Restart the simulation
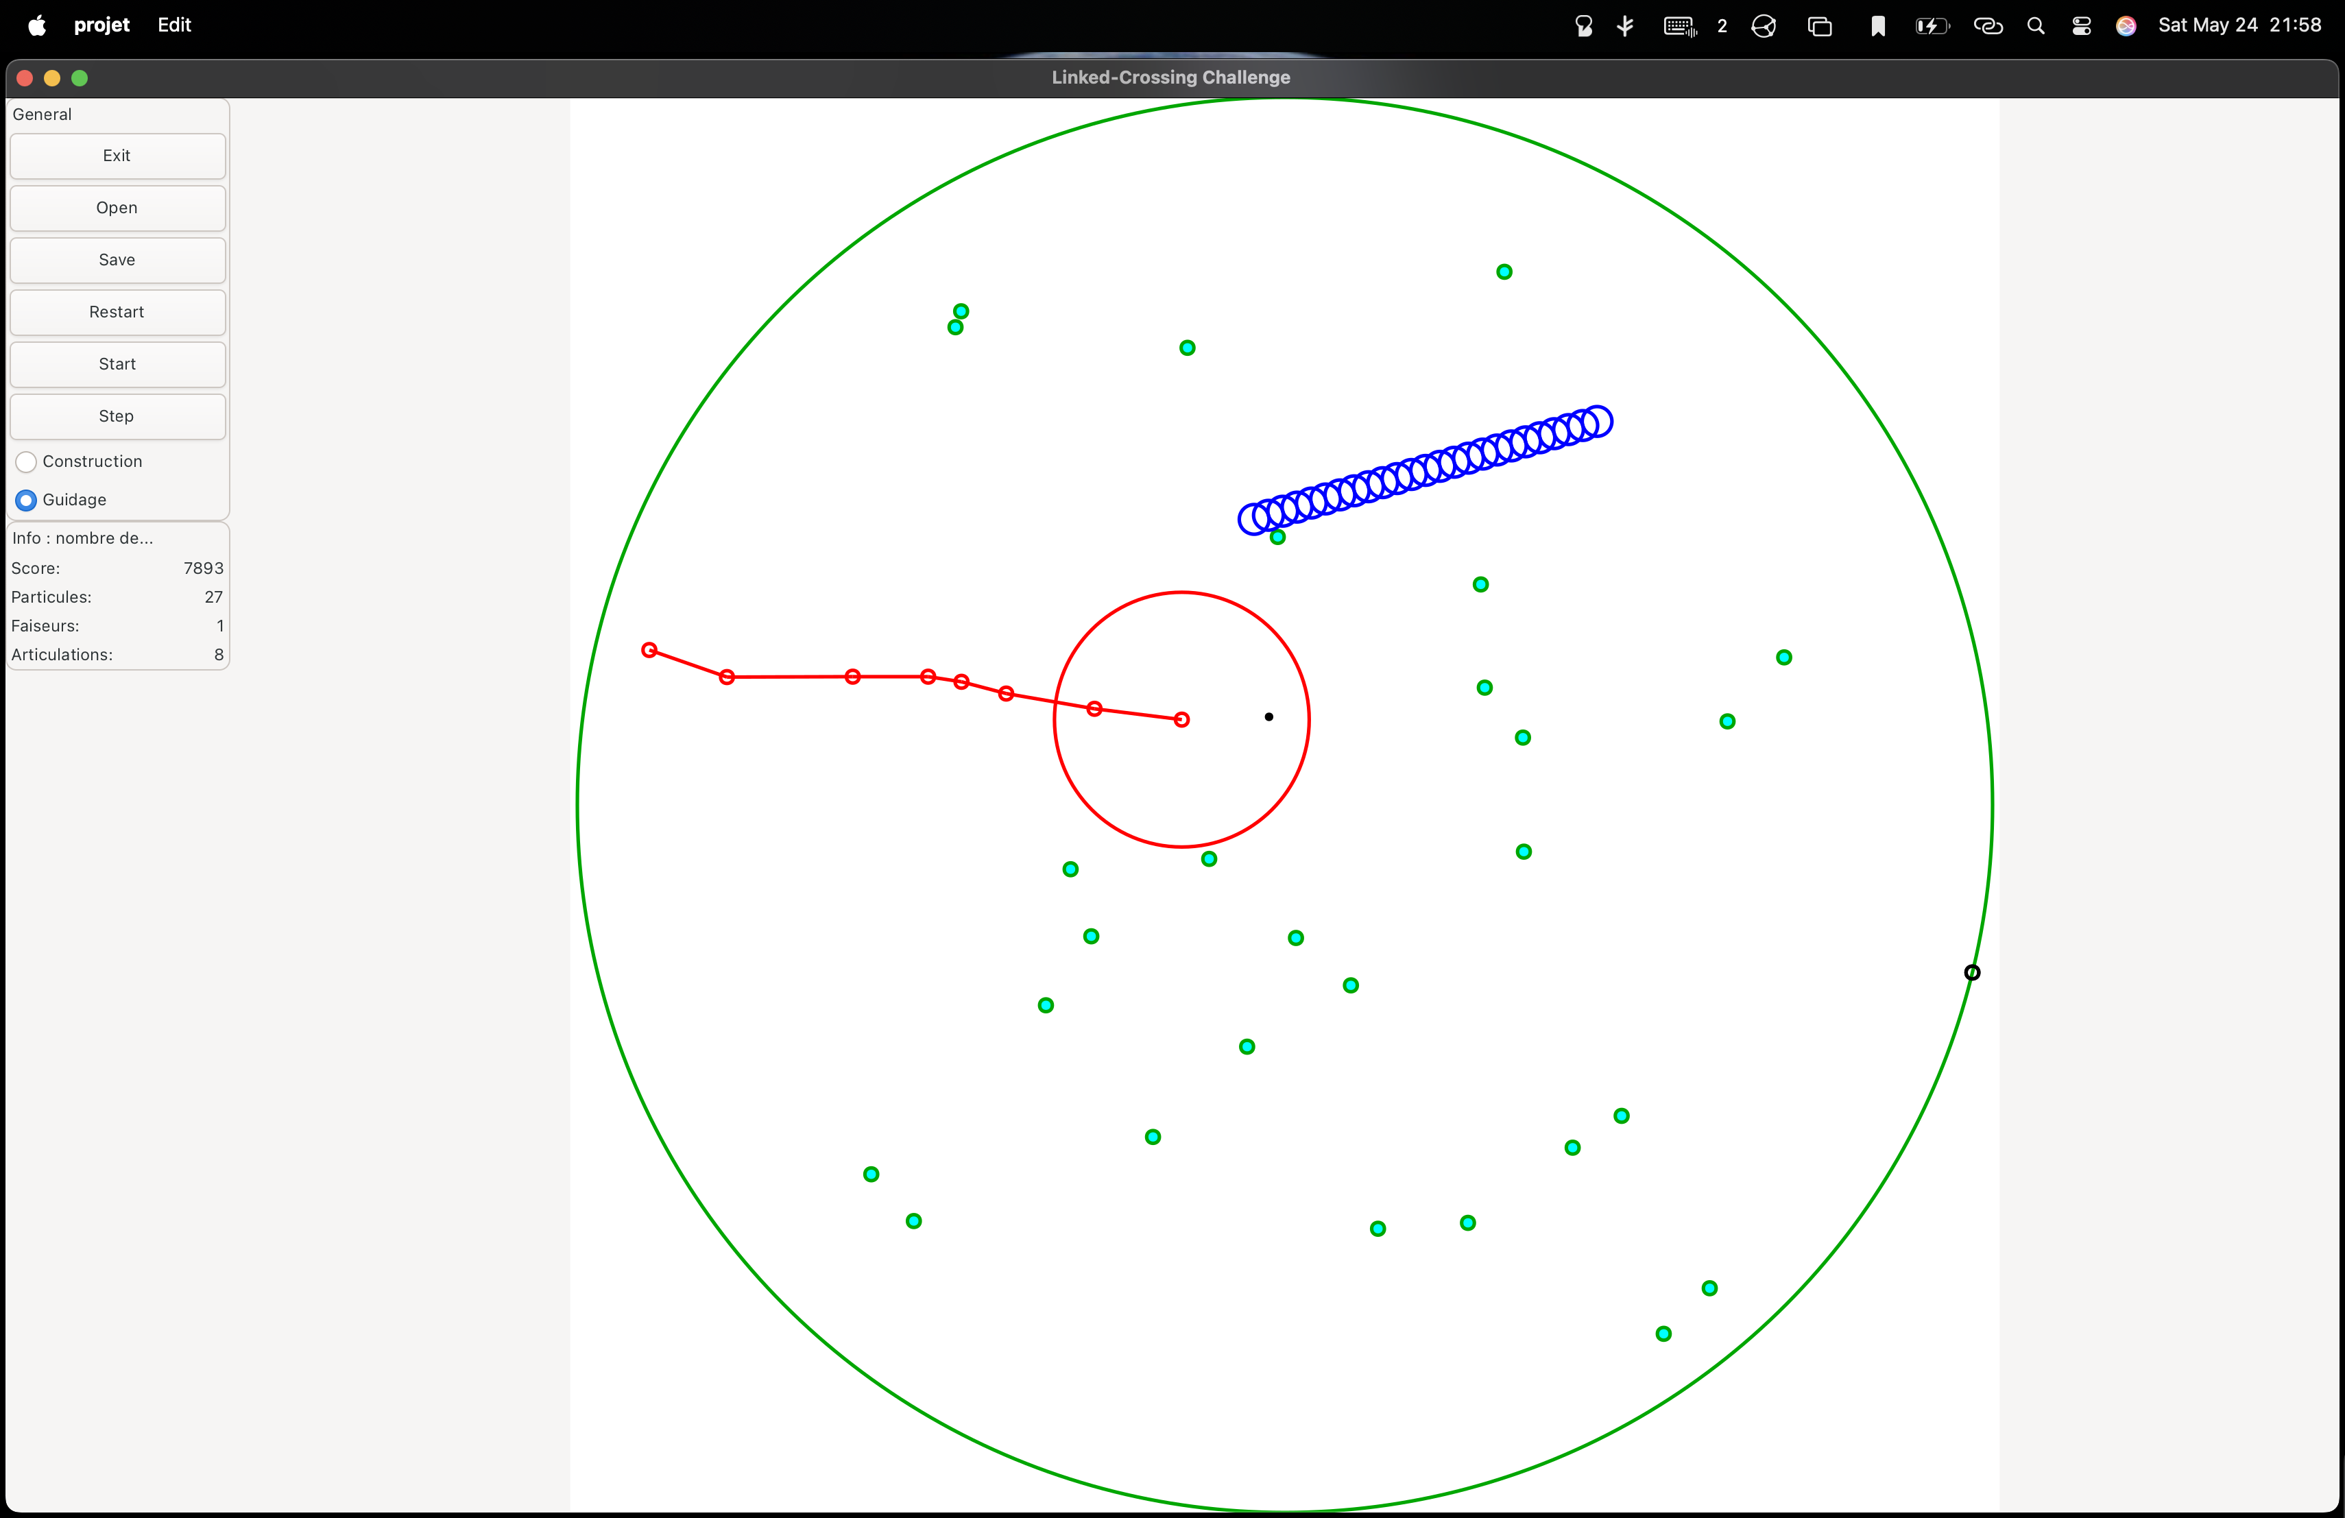Screen dimensions: 2345x1518 (x=117, y=312)
